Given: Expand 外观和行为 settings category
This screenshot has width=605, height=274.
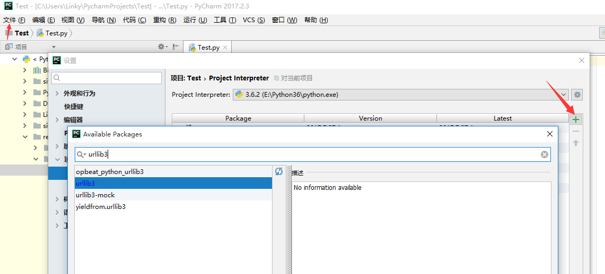Looking at the screenshot, I should [57, 94].
